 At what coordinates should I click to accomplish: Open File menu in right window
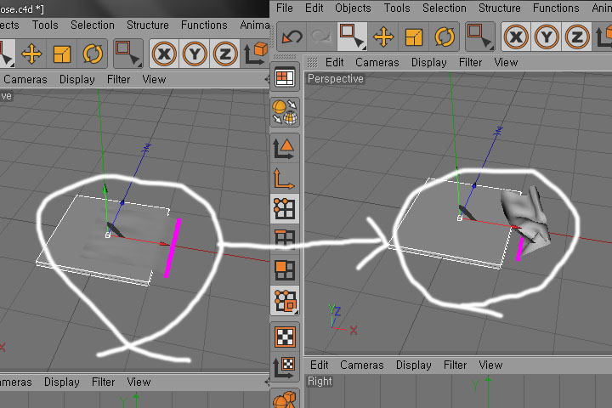285,8
